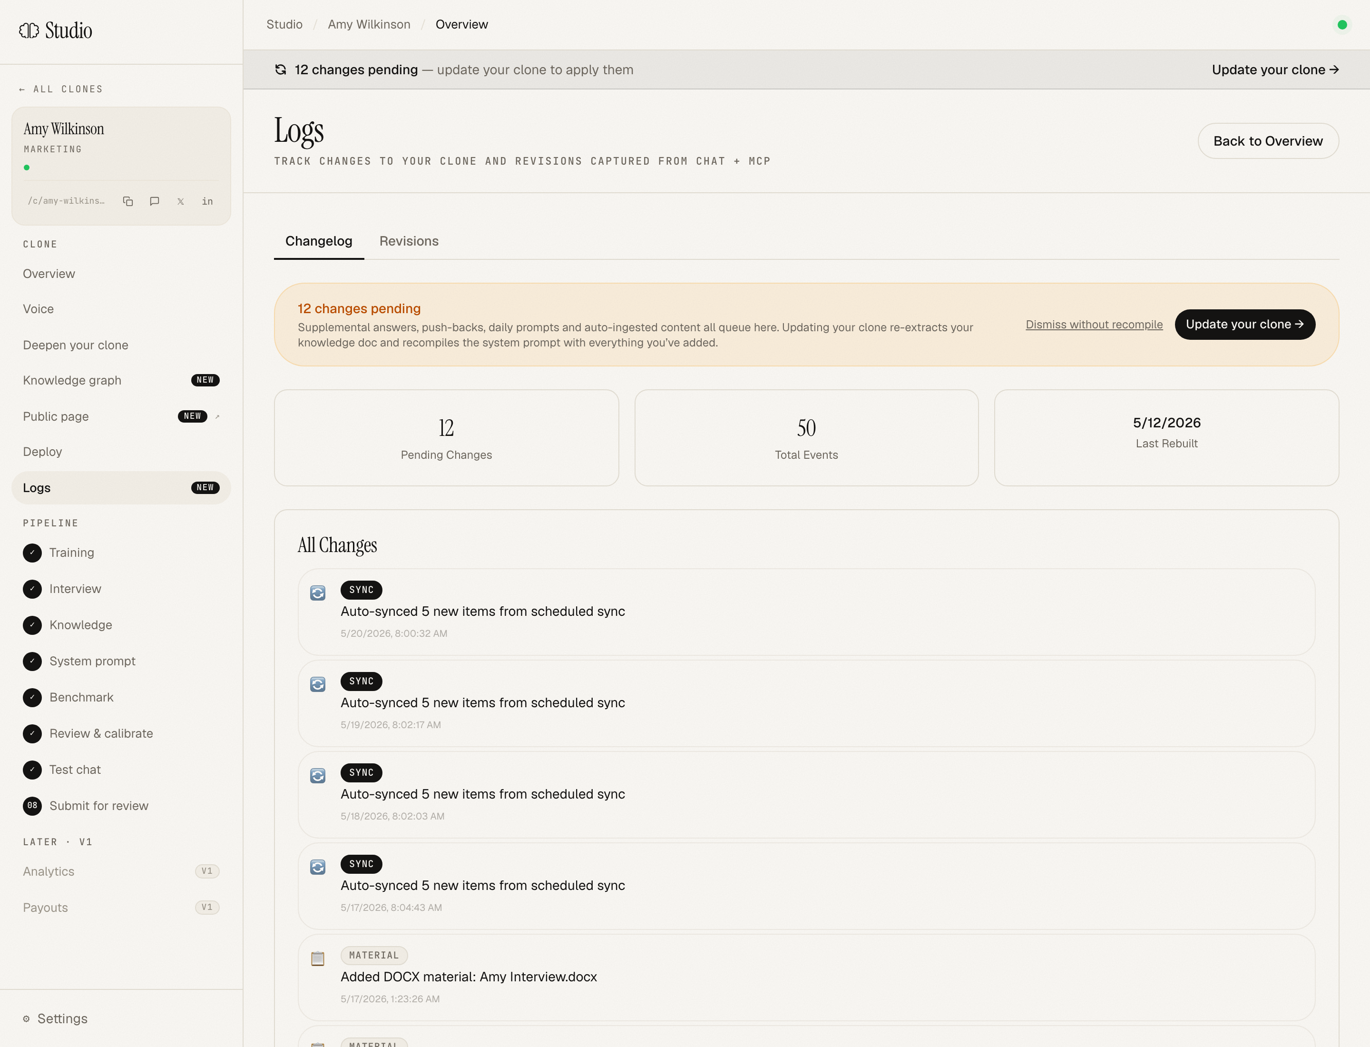Click the refresh icon in pending banner

(x=280, y=70)
